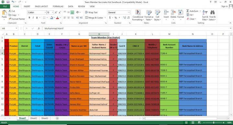Click the formula bar containing Muhammad Hanif
The image size is (233, 125).
pyautogui.click(x=136, y=28)
